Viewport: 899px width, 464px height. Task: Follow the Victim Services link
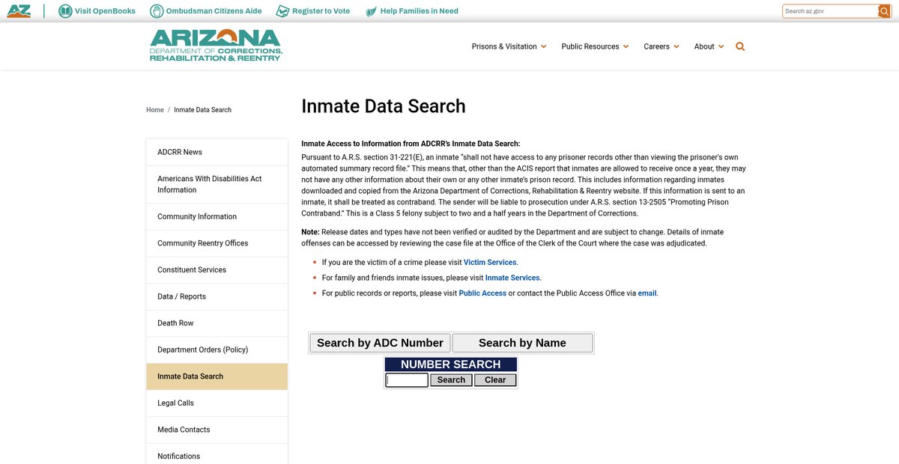[490, 262]
